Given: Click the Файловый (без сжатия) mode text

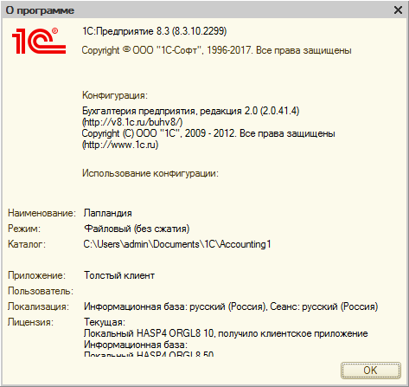Looking at the screenshot, I should tap(137, 229).
